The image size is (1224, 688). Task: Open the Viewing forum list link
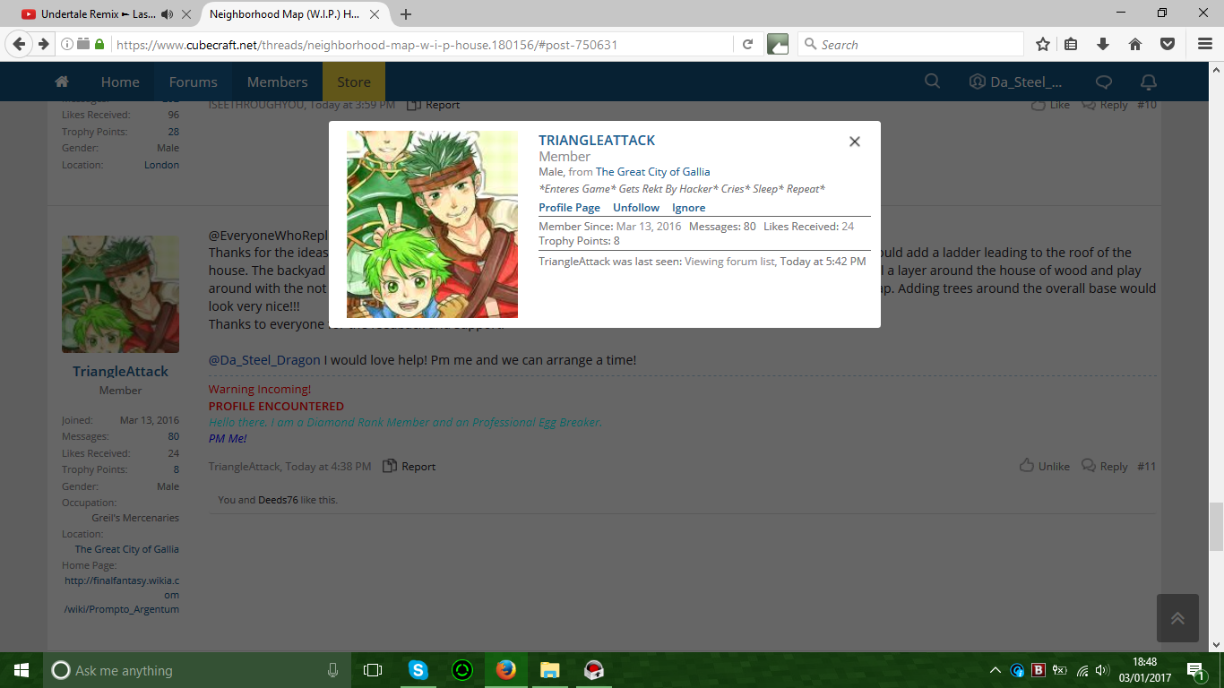(730, 262)
